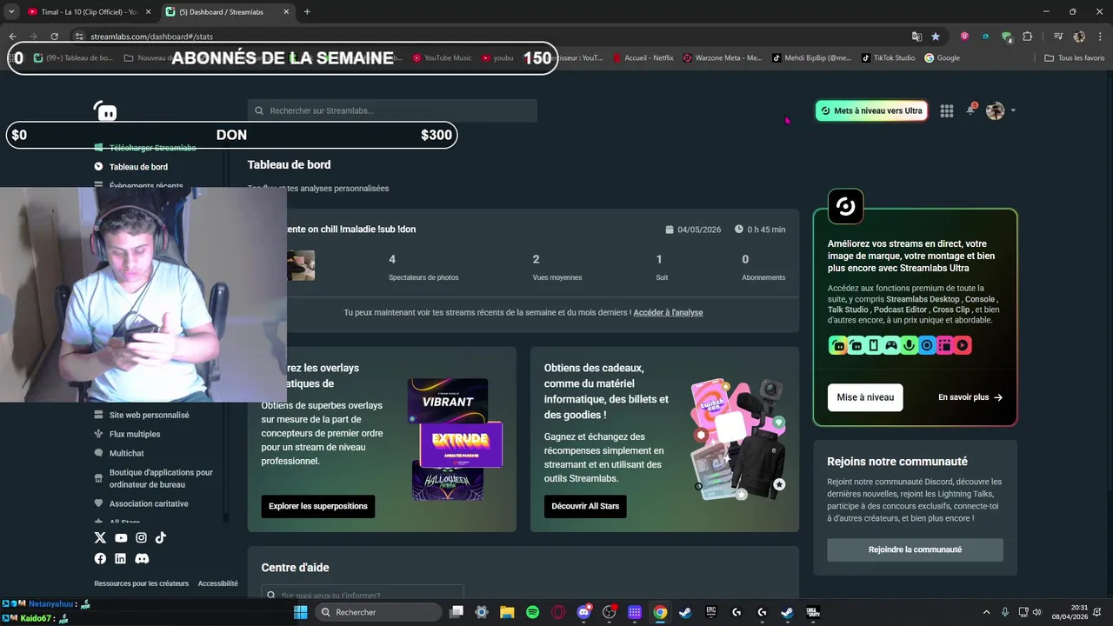Open the Streamlabs apps grid icon
Image resolution: width=1113 pixels, height=626 pixels.
(x=947, y=110)
